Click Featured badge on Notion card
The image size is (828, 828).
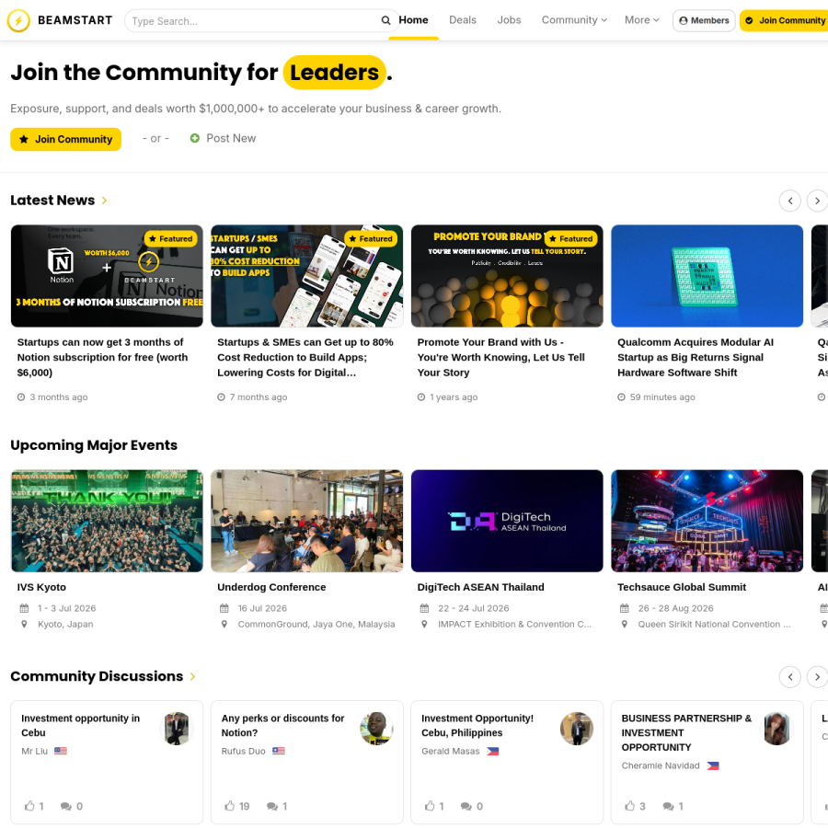tap(170, 238)
